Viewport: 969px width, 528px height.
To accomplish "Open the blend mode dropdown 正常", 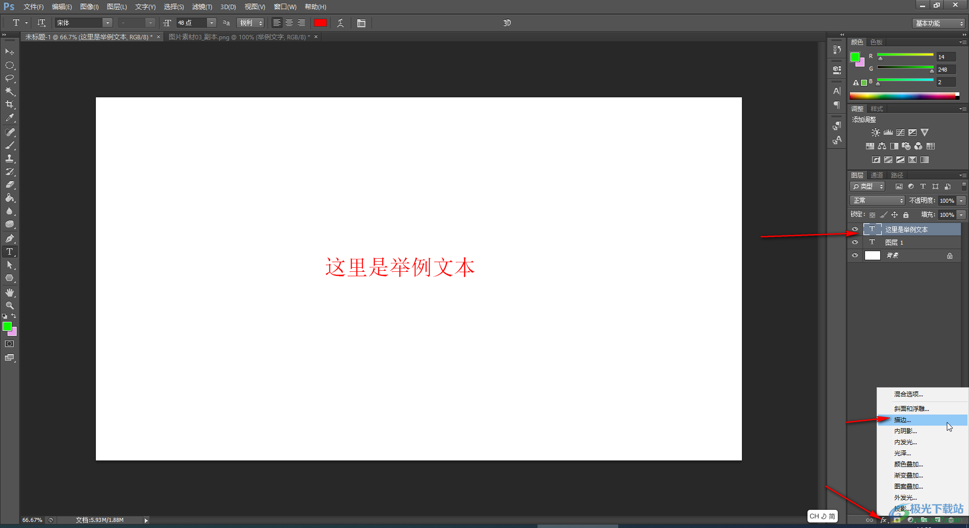I will (878, 201).
